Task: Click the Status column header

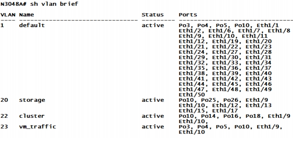Action: 152,15
